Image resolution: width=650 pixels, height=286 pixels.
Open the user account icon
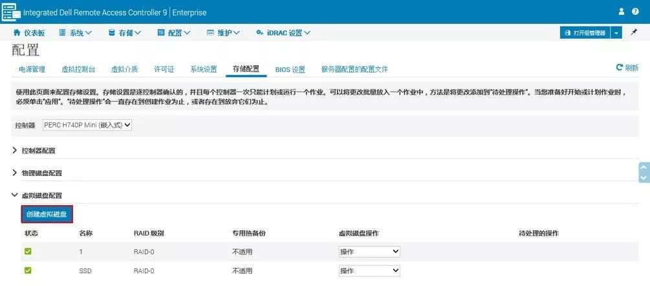(621, 12)
